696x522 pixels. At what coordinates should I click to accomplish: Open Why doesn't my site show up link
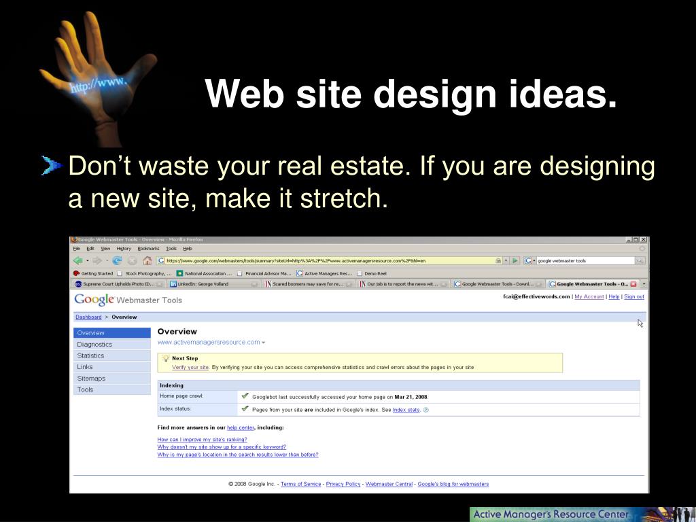tap(222, 447)
